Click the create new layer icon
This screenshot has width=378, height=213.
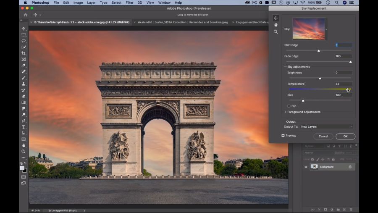pos(344,210)
